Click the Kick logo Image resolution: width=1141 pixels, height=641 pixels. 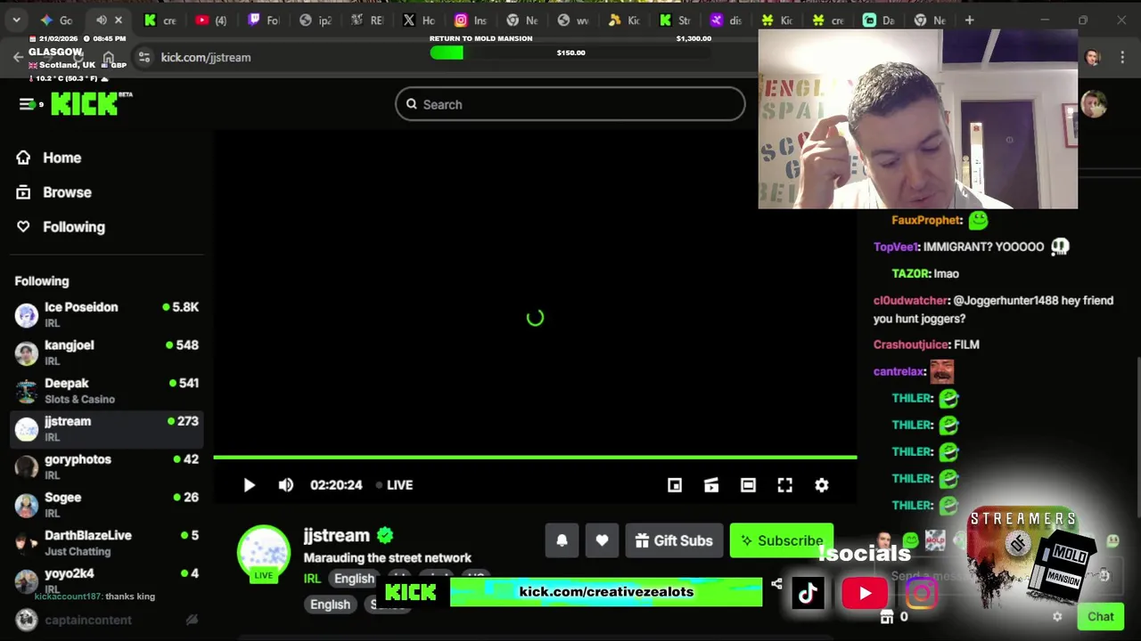click(x=85, y=104)
